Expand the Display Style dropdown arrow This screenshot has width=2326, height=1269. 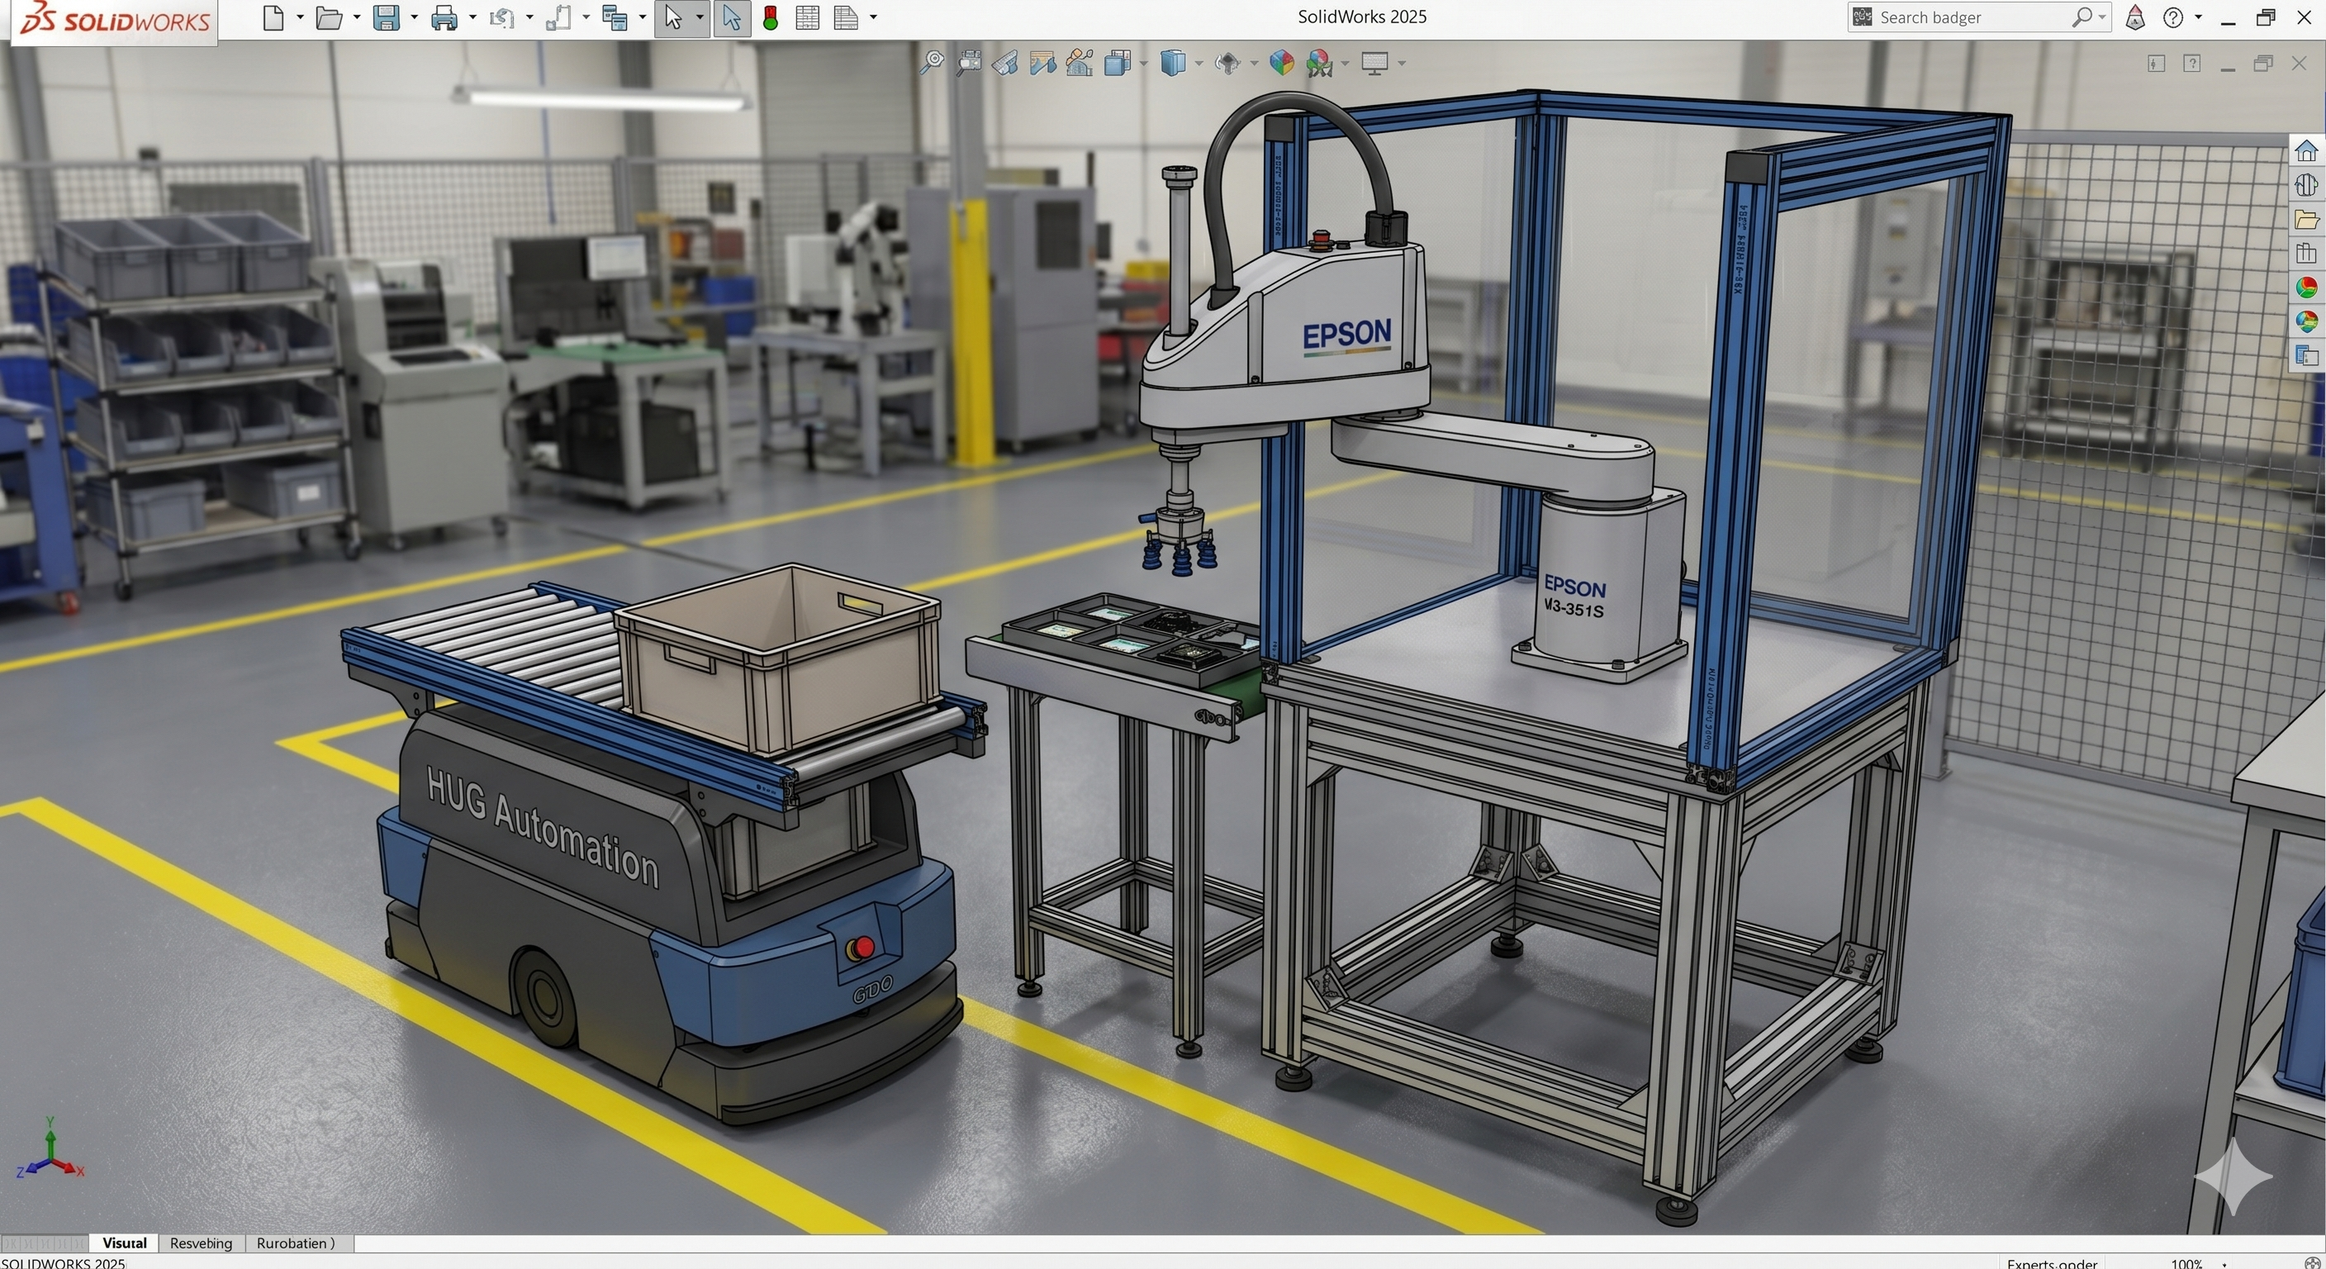coord(1199,64)
